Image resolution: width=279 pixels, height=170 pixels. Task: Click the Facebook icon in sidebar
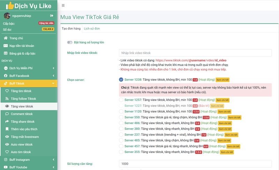click(x=6, y=76)
